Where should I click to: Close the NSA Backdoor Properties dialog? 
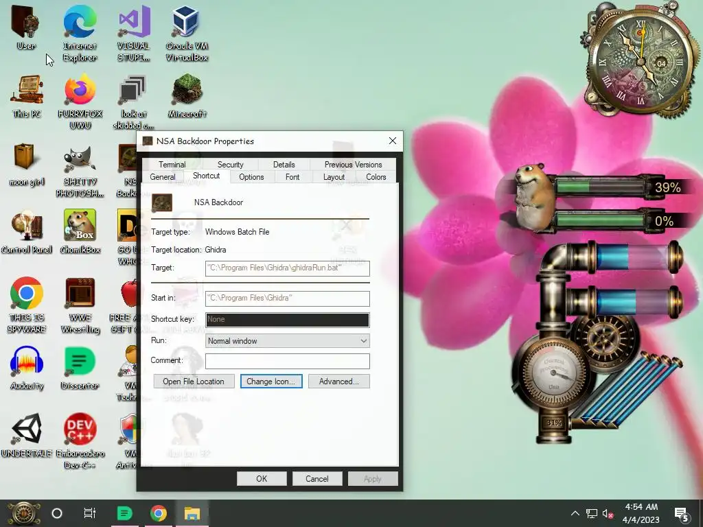[x=393, y=141]
